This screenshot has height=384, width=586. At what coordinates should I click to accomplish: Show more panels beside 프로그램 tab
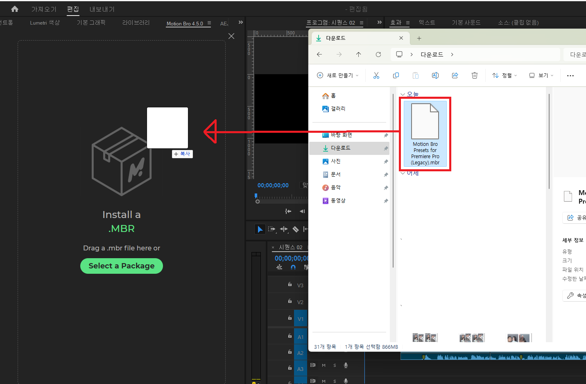(380, 22)
